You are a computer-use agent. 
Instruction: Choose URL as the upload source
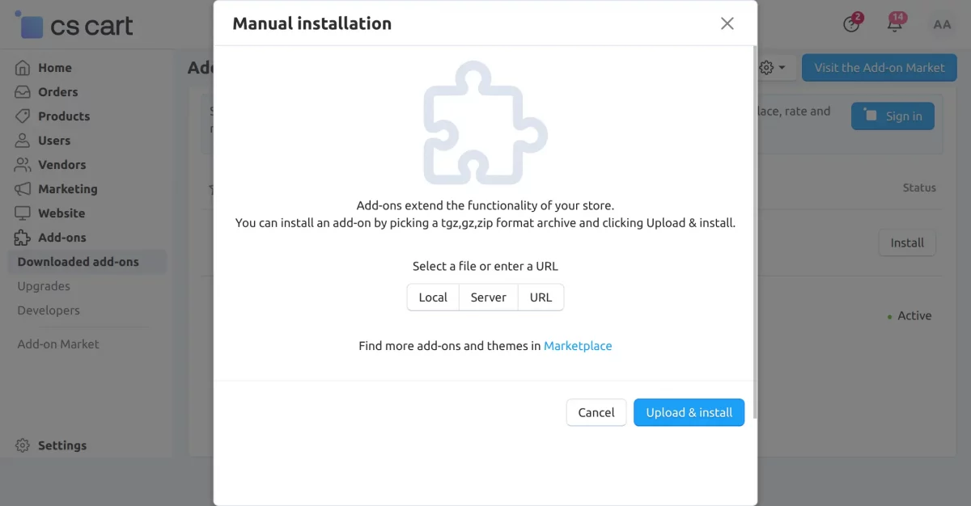(541, 297)
